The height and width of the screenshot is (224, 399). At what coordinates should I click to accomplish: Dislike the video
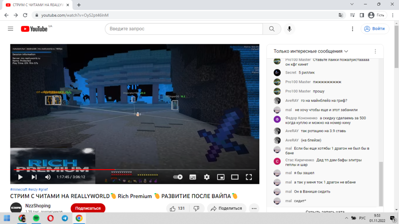[x=196, y=208]
